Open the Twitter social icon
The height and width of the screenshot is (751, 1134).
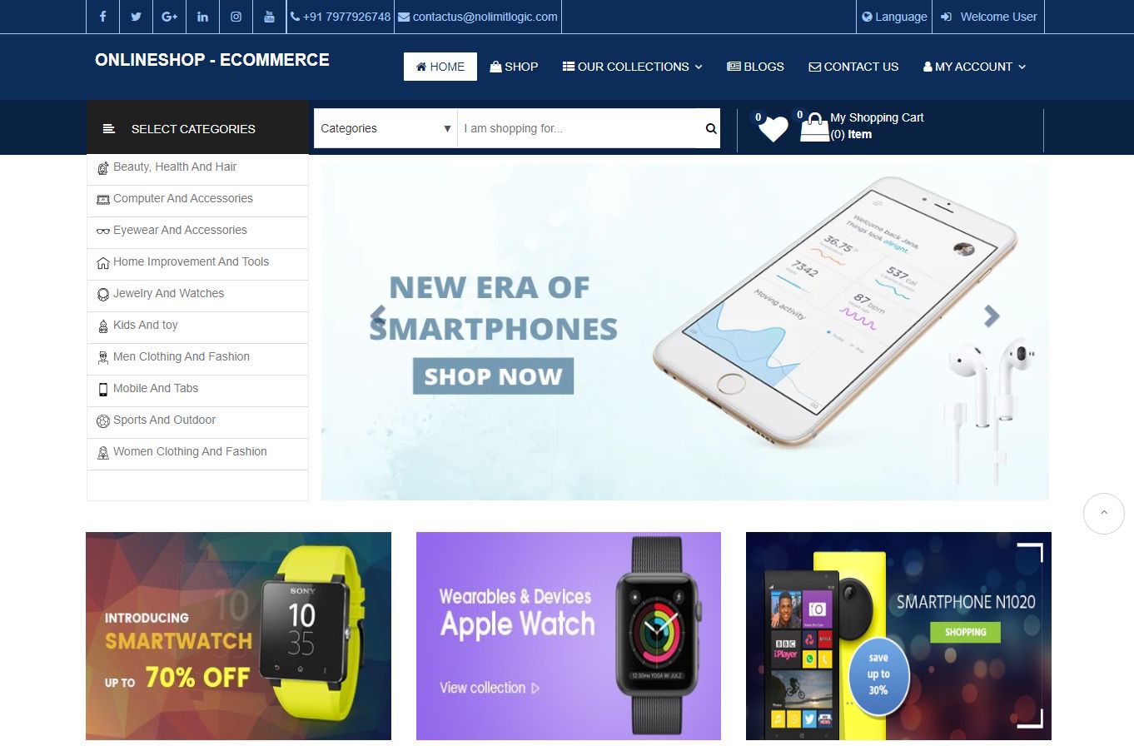136,17
